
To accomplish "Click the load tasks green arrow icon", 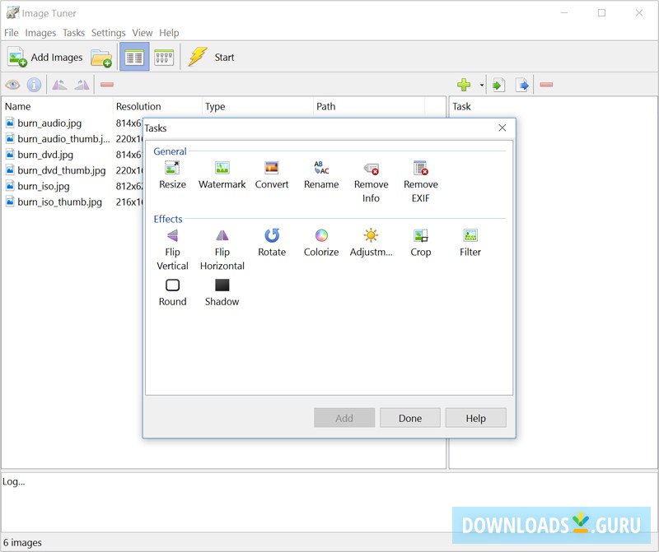I will click(498, 86).
